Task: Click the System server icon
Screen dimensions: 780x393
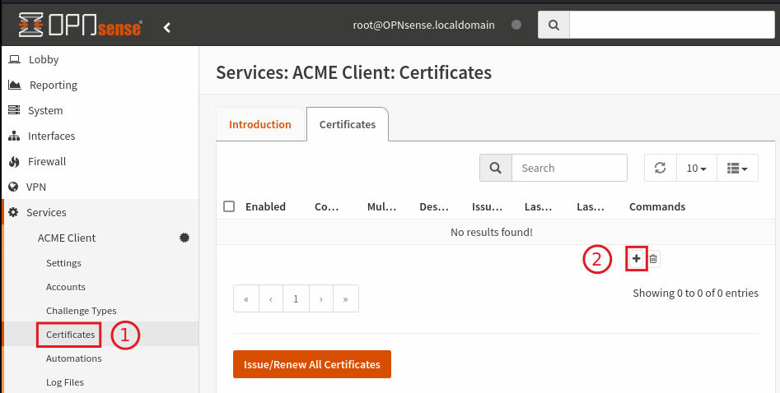Action: pyautogui.click(x=14, y=110)
